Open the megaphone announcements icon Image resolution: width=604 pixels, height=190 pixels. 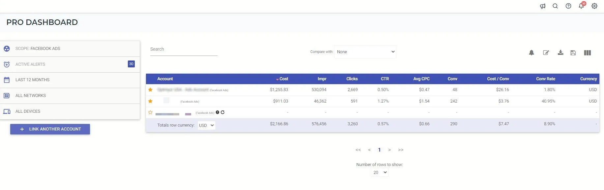[x=542, y=6]
